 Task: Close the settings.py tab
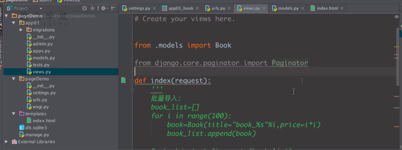point(154,8)
